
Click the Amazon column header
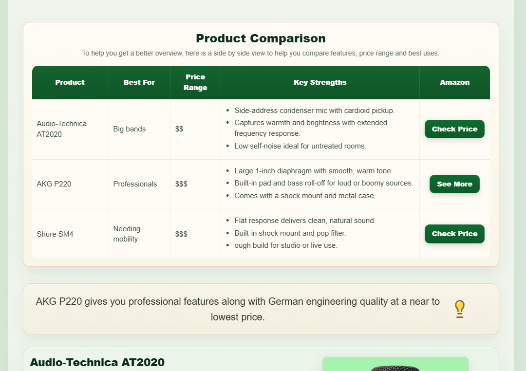point(454,82)
